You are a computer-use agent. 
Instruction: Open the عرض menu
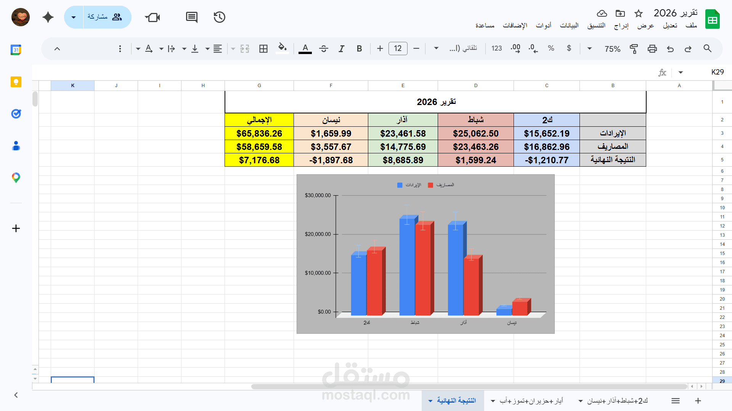click(x=645, y=25)
